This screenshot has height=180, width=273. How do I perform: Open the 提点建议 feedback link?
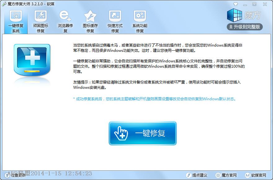point(197,175)
